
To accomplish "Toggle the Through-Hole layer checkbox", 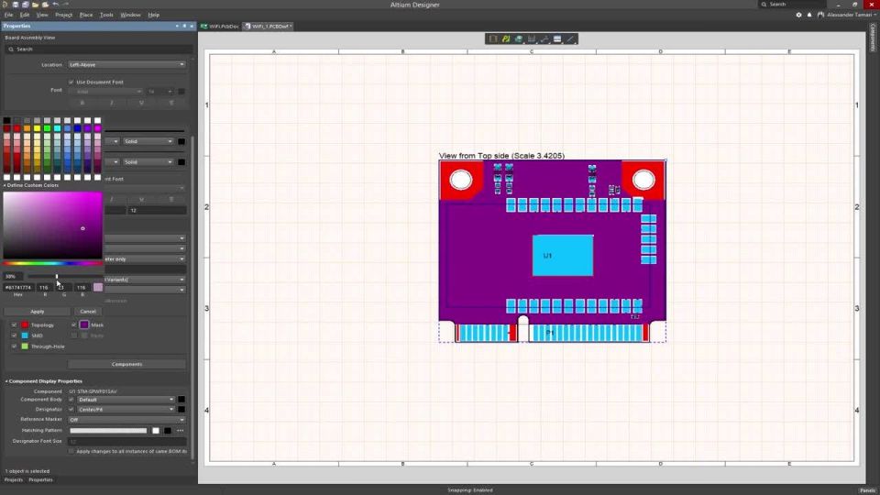I will pos(14,346).
